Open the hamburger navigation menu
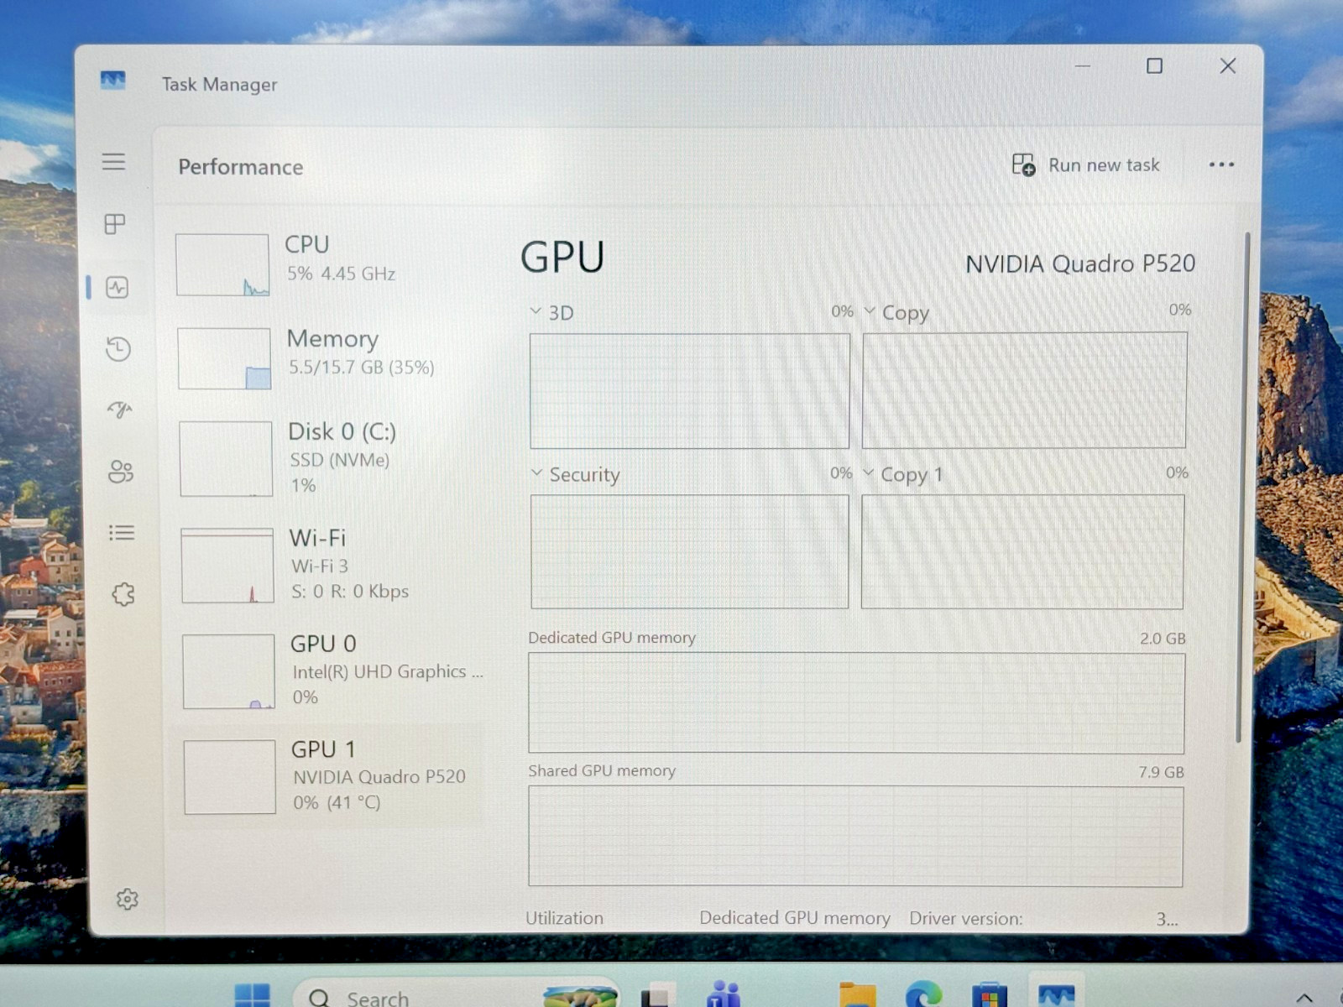Screen dimensions: 1343x1007 tap(113, 161)
